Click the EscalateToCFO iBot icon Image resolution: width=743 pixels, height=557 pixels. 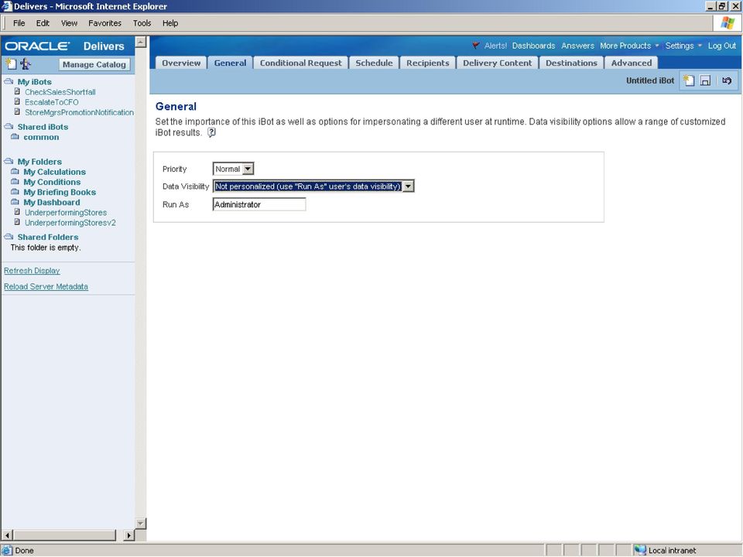pos(18,101)
